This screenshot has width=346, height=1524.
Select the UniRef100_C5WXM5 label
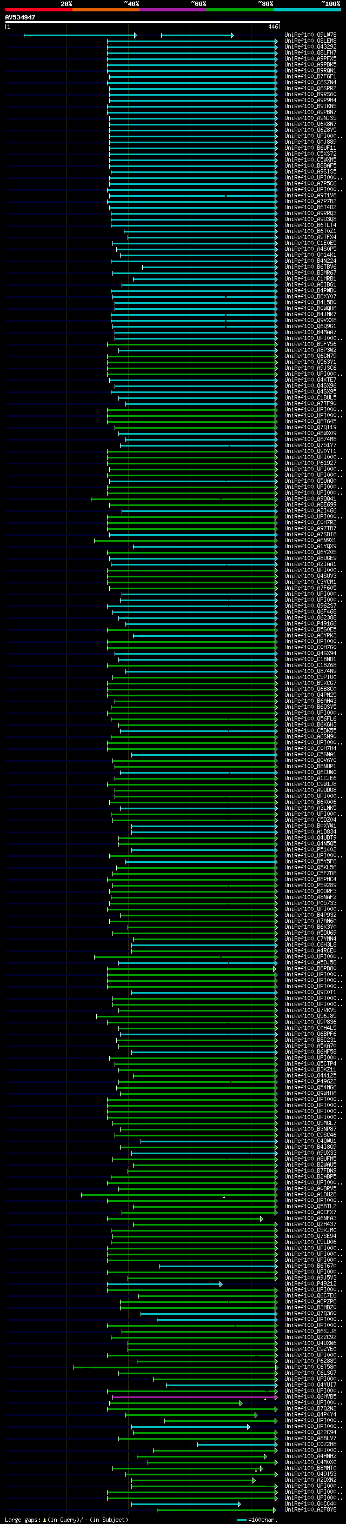[x=310, y=159]
